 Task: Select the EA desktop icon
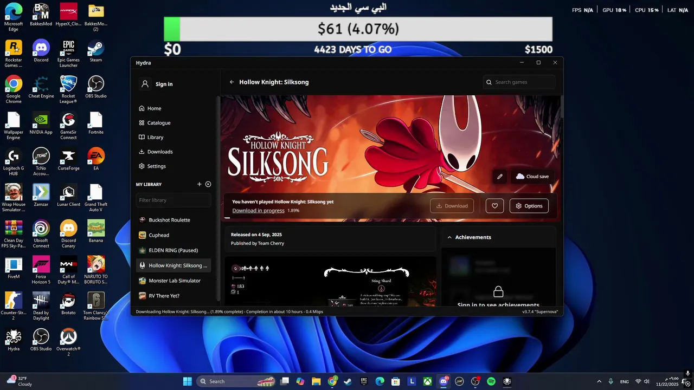96,159
